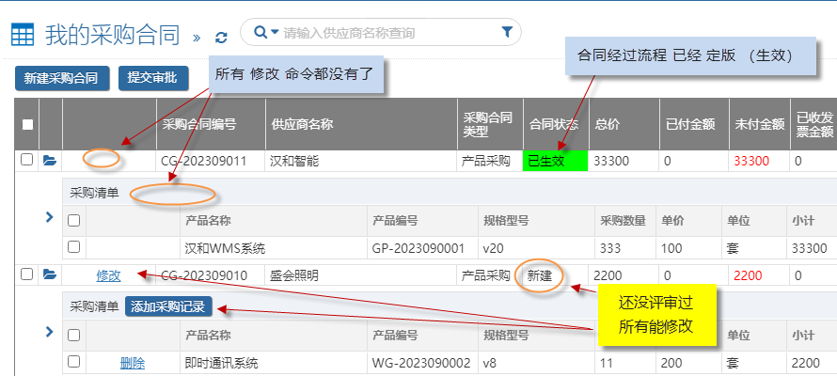Collapse the 盛会照明 purchase list with chevron

click(x=50, y=332)
